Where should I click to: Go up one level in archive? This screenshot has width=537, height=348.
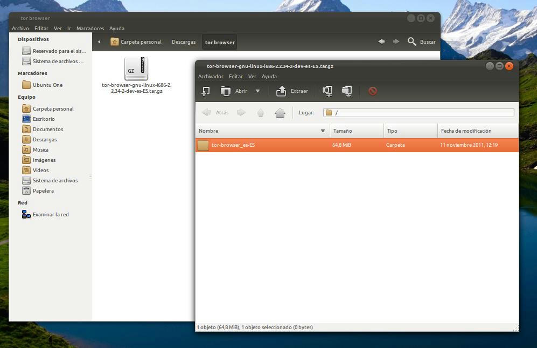tap(261, 113)
